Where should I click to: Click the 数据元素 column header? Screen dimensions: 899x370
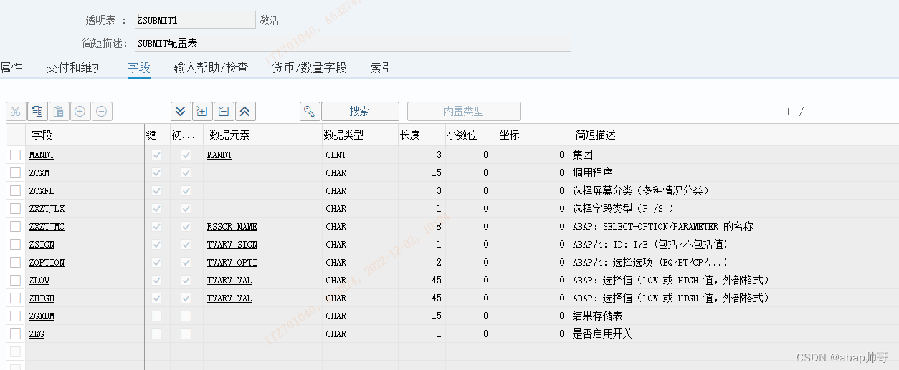[262, 135]
